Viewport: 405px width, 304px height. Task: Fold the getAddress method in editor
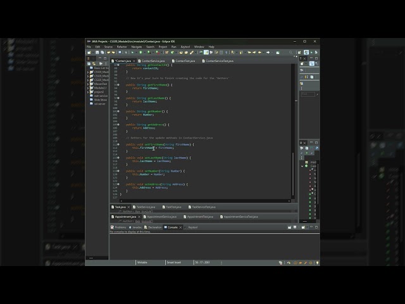click(x=118, y=125)
